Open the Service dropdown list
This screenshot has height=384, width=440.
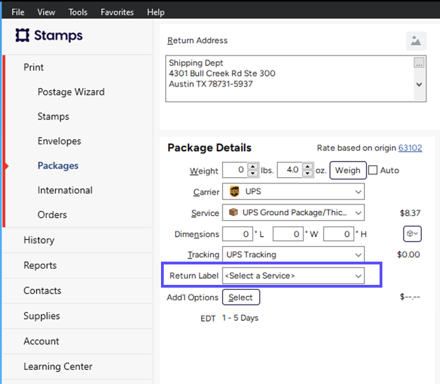tap(358, 213)
